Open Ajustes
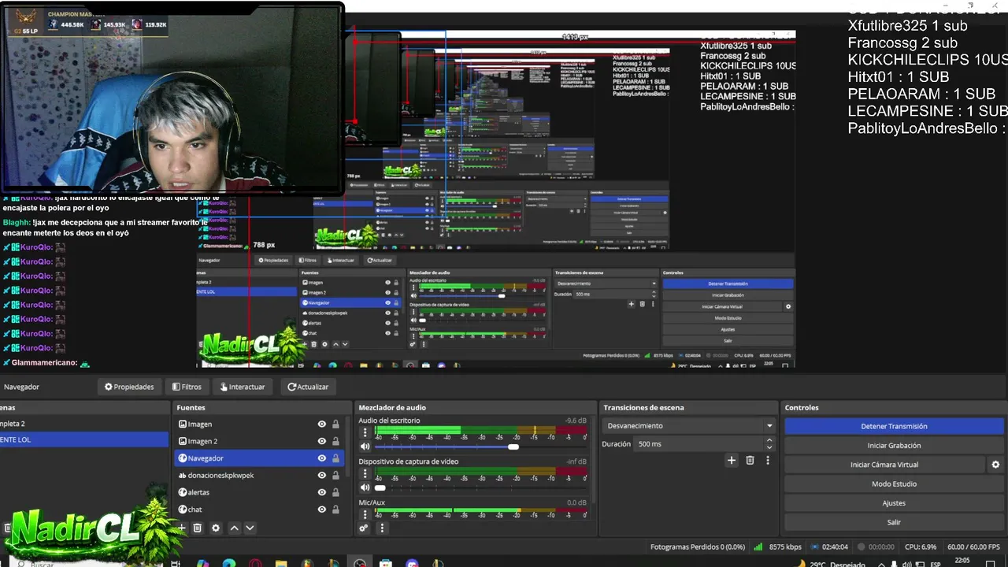 pyautogui.click(x=894, y=503)
